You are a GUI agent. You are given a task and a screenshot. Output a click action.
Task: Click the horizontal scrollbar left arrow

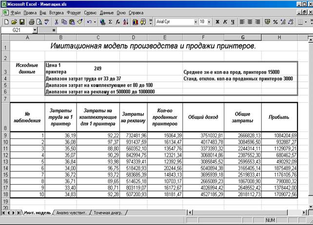(x=190, y=213)
